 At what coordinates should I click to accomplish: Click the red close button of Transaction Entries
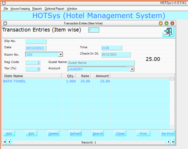point(172,23)
